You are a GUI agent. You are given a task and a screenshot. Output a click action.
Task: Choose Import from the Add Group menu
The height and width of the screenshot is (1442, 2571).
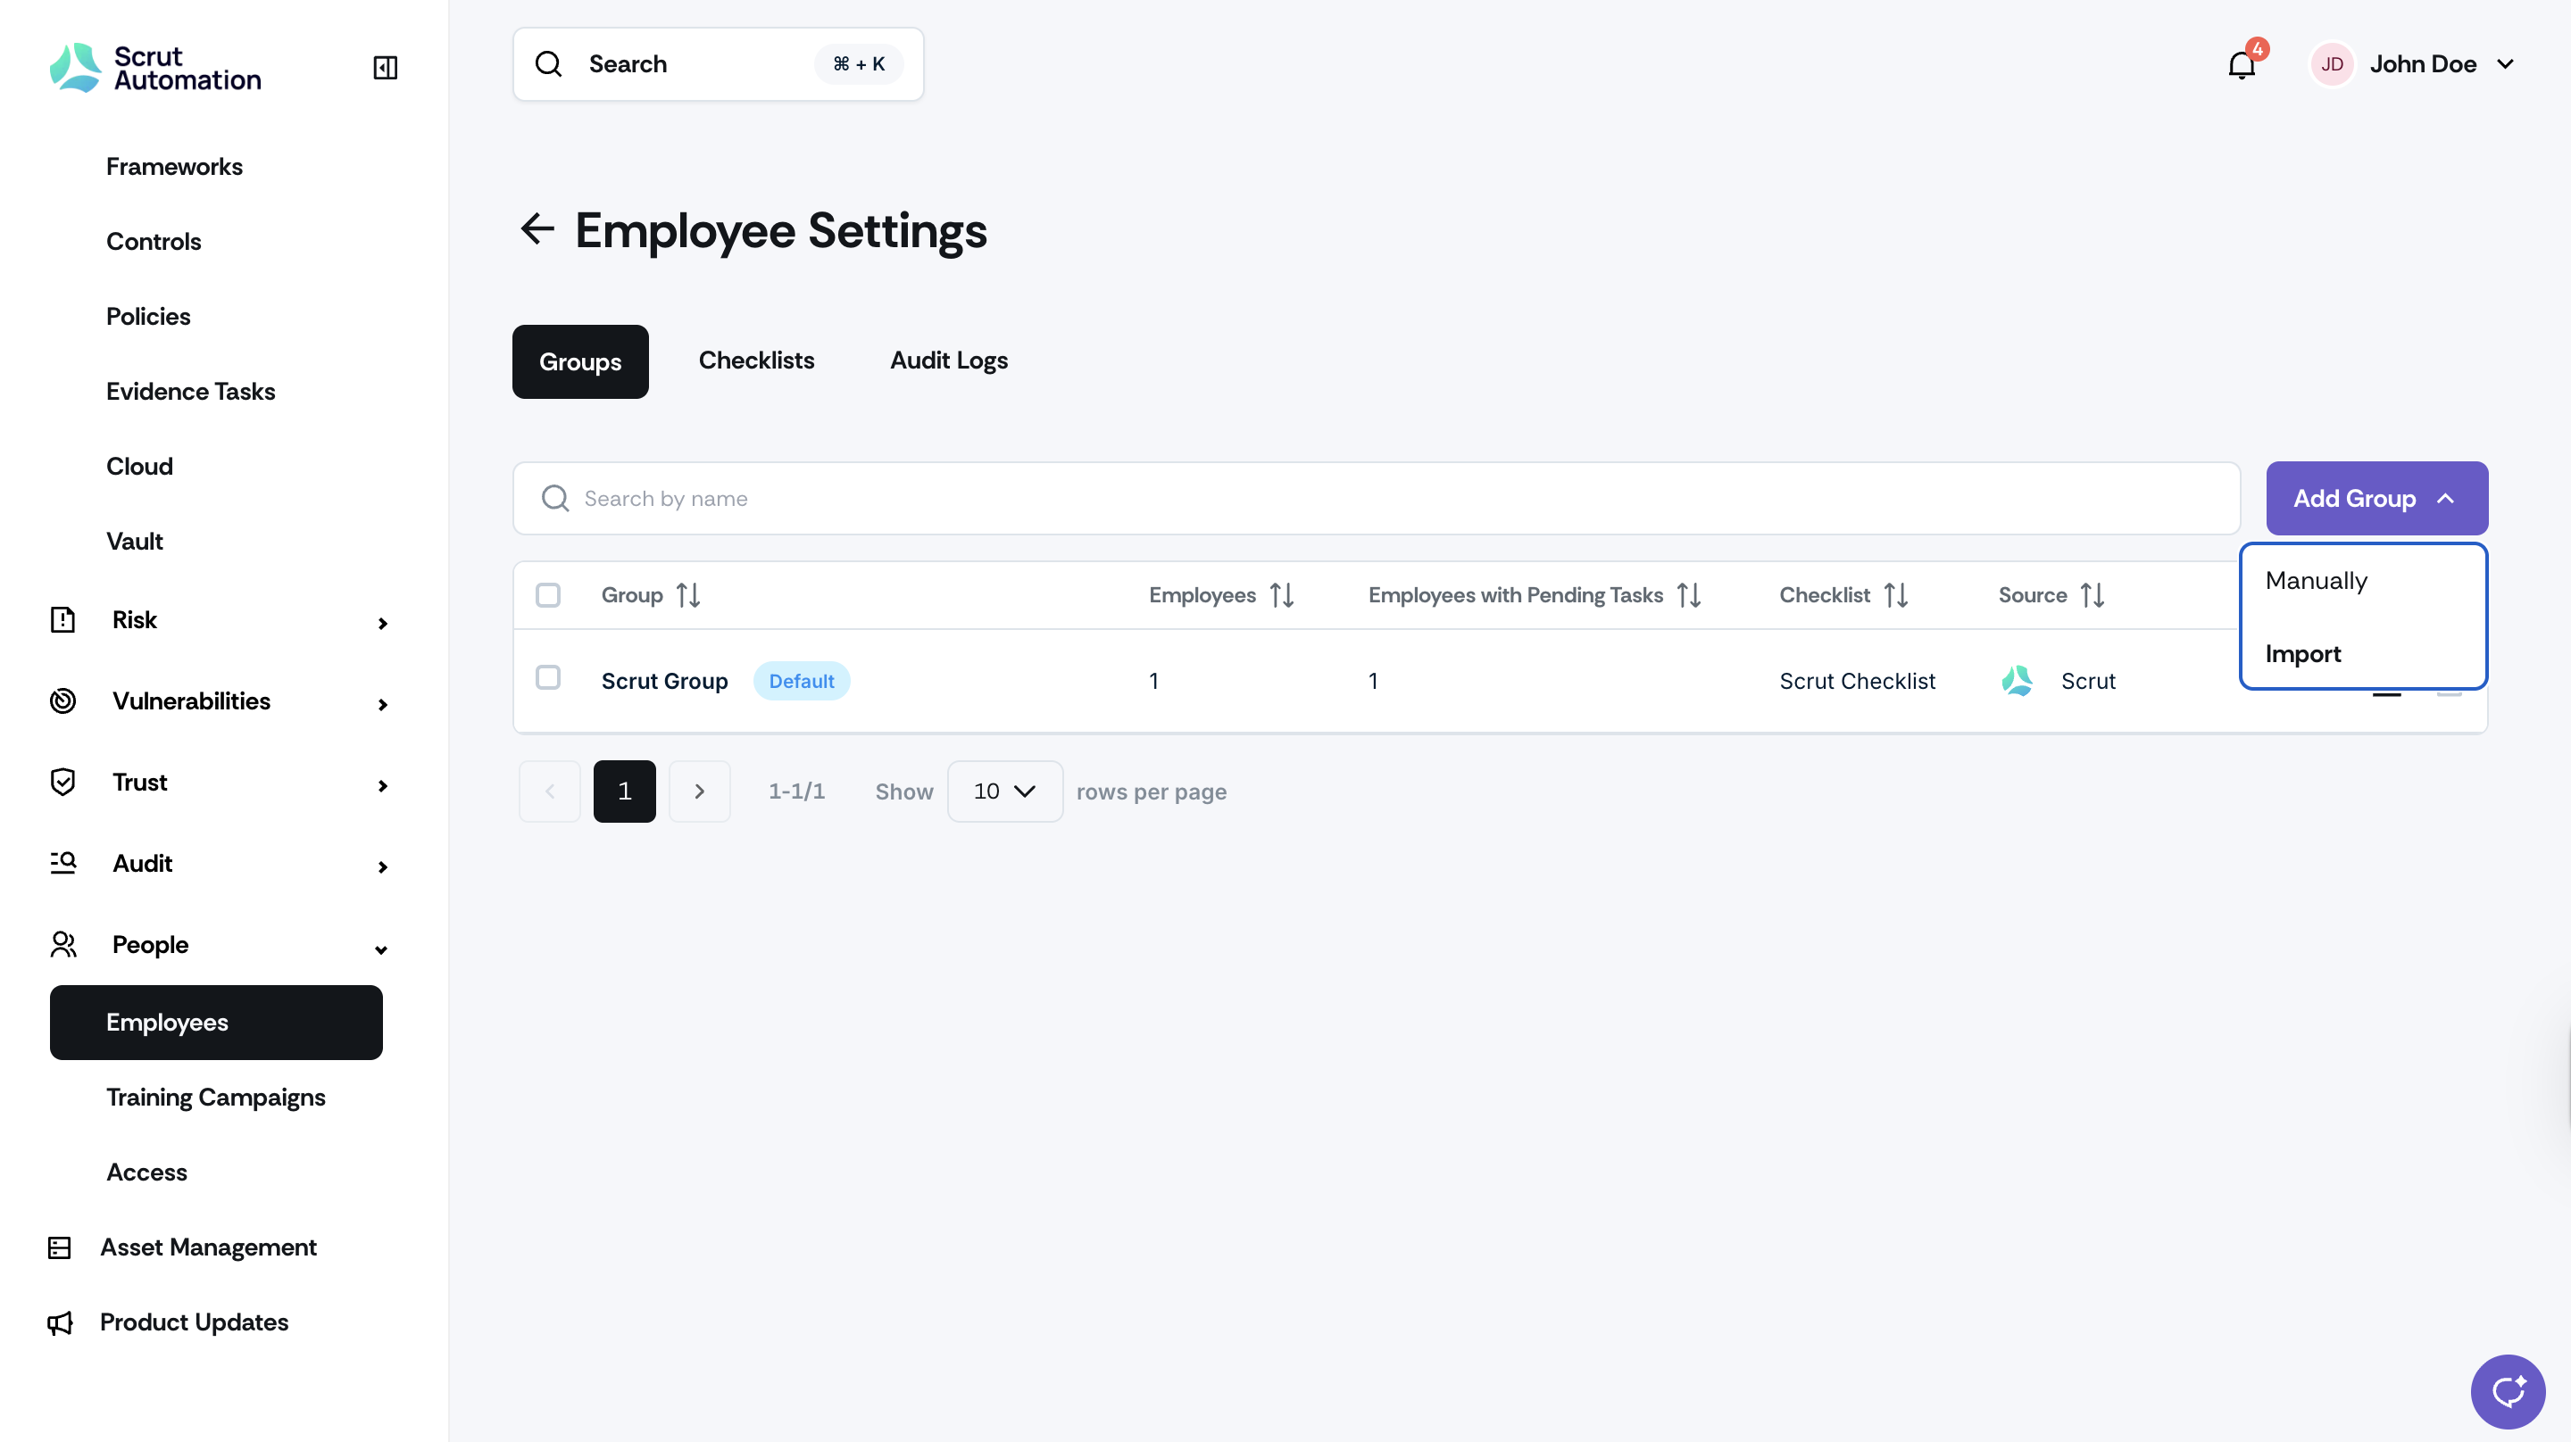tap(2302, 654)
